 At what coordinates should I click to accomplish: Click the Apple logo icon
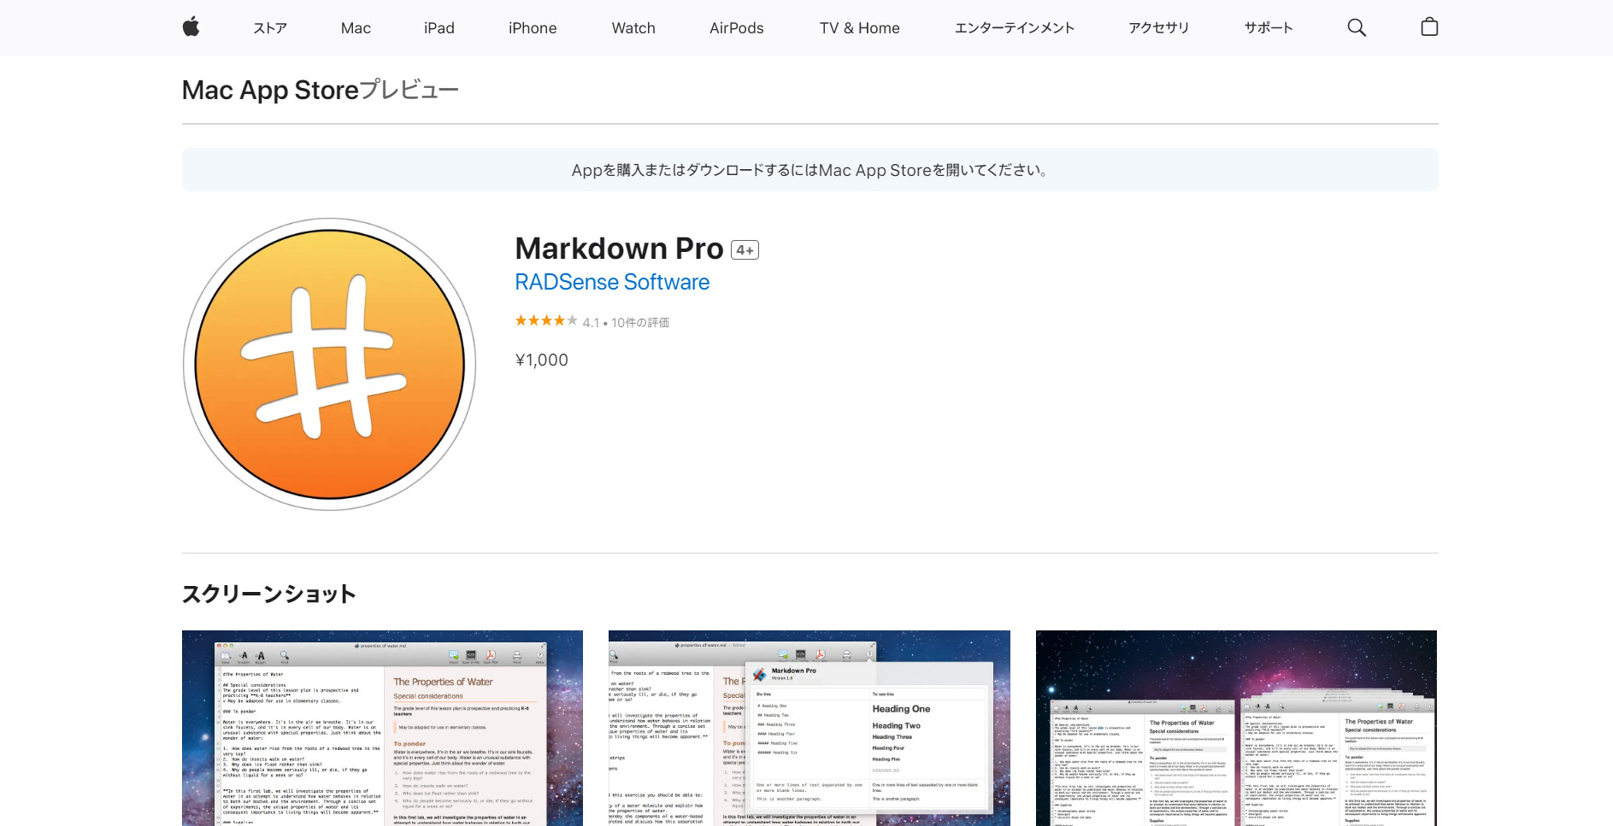191,26
